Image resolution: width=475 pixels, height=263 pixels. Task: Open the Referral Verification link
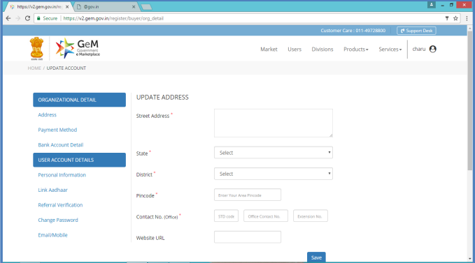coord(60,205)
